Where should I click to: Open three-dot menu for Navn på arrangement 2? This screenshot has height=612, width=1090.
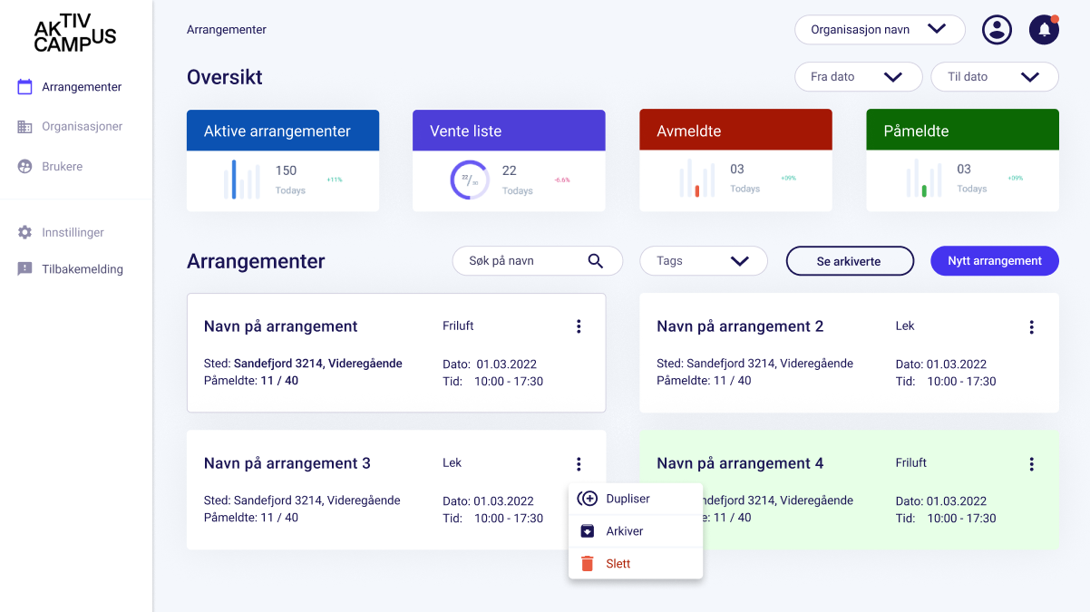[x=1031, y=327]
